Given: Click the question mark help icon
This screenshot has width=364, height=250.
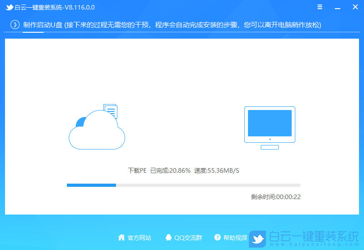Looking at the screenshot, I should [x=217, y=237].
